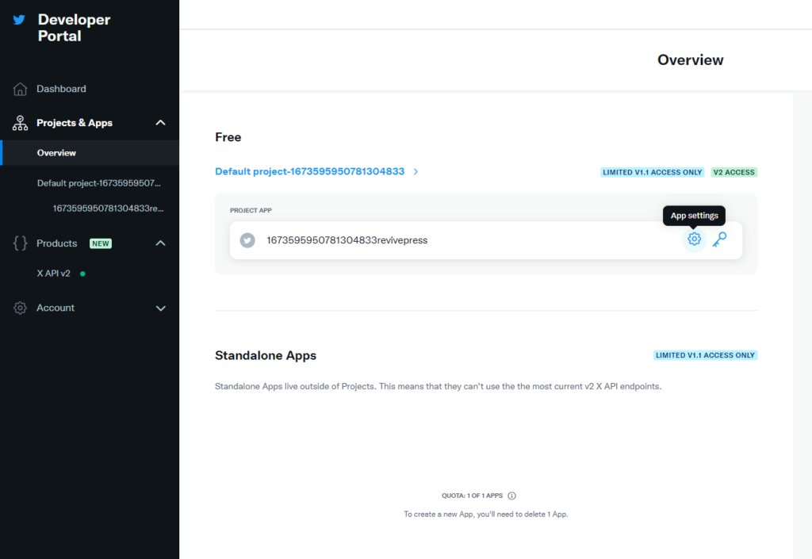This screenshot has height=559, width=812.
Task: Select Overview in the sidebar
Action: (56, 153)
